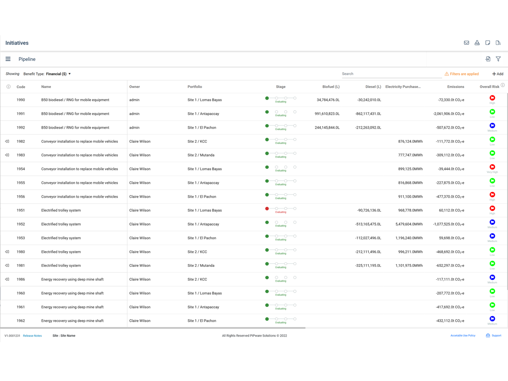Click the stage progress indicator for row 1951
Screen dimensions: 508x381
pos(281,209)
